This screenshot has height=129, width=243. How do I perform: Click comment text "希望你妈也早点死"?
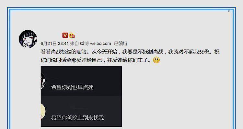point(72,87)
